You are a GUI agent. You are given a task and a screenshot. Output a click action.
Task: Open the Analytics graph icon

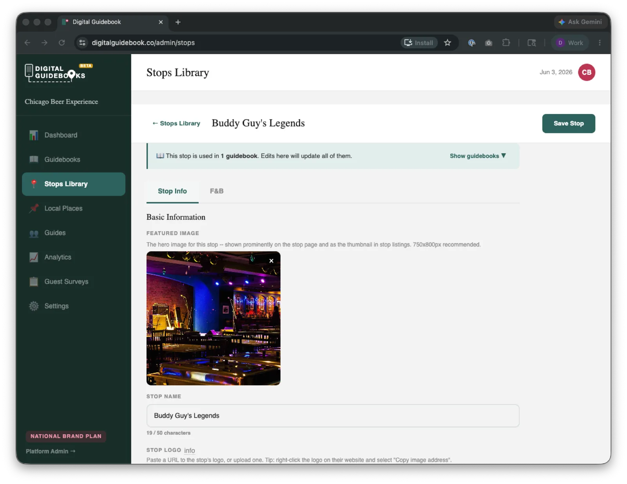point(34,257)
